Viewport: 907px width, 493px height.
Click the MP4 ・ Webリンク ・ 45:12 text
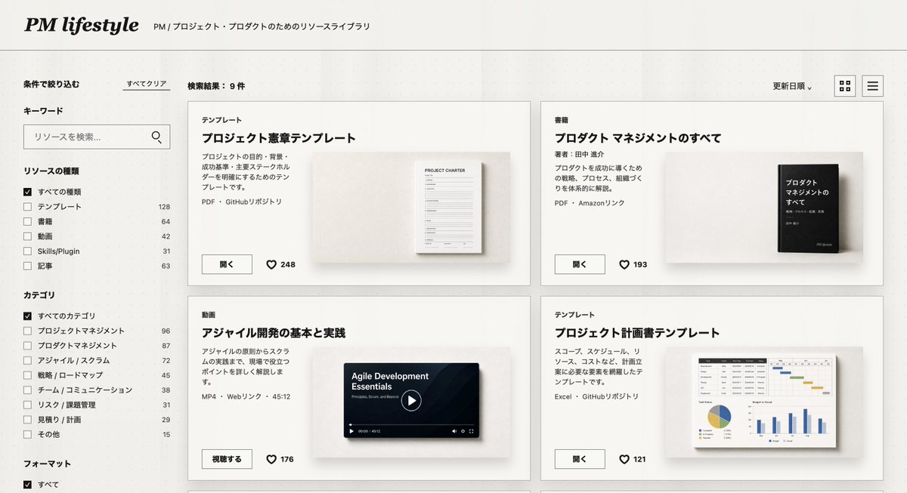246,396
